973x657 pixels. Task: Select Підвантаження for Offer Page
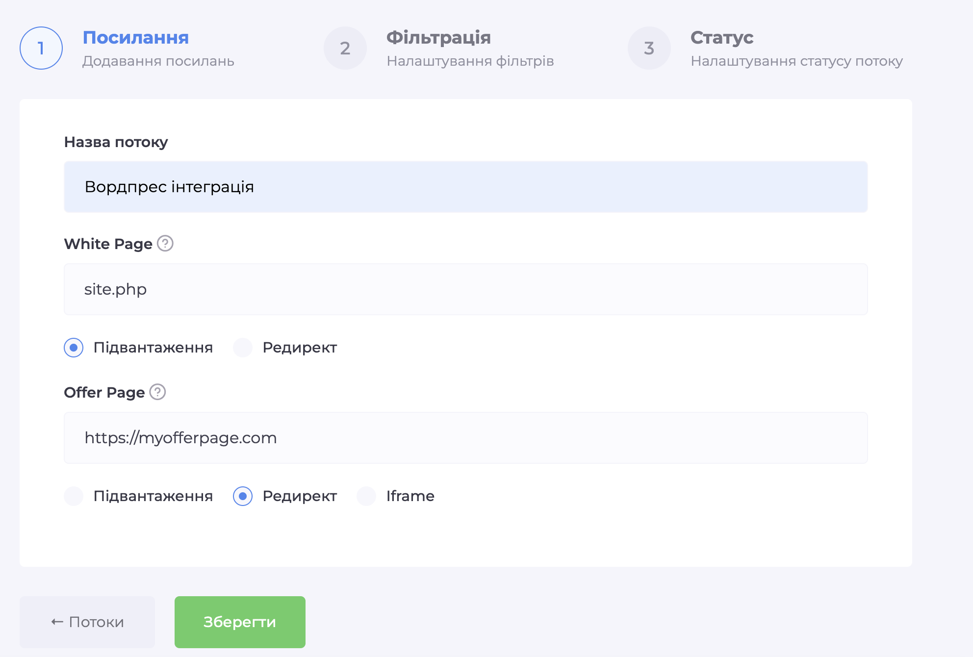pos(74,496)
